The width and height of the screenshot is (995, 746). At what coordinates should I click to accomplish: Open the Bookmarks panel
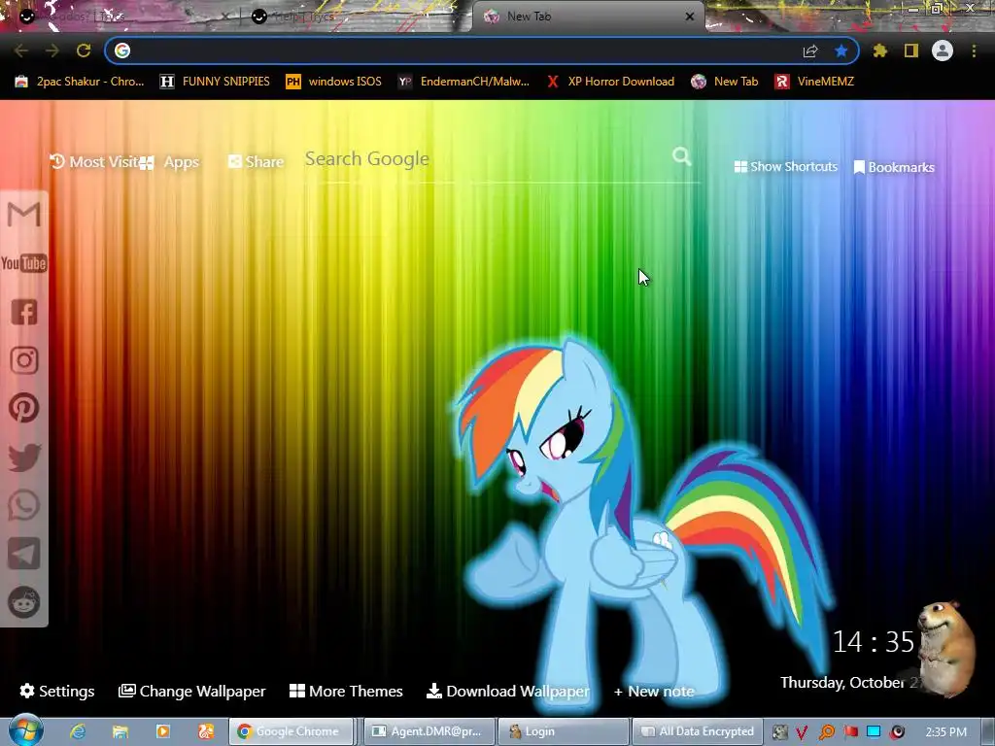(894, 167)
